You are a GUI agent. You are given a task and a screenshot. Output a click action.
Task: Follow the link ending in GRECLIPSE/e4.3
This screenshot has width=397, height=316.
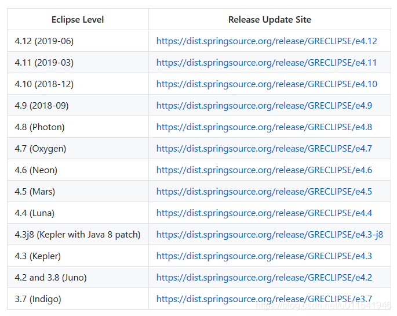click(x=264, y=256)
